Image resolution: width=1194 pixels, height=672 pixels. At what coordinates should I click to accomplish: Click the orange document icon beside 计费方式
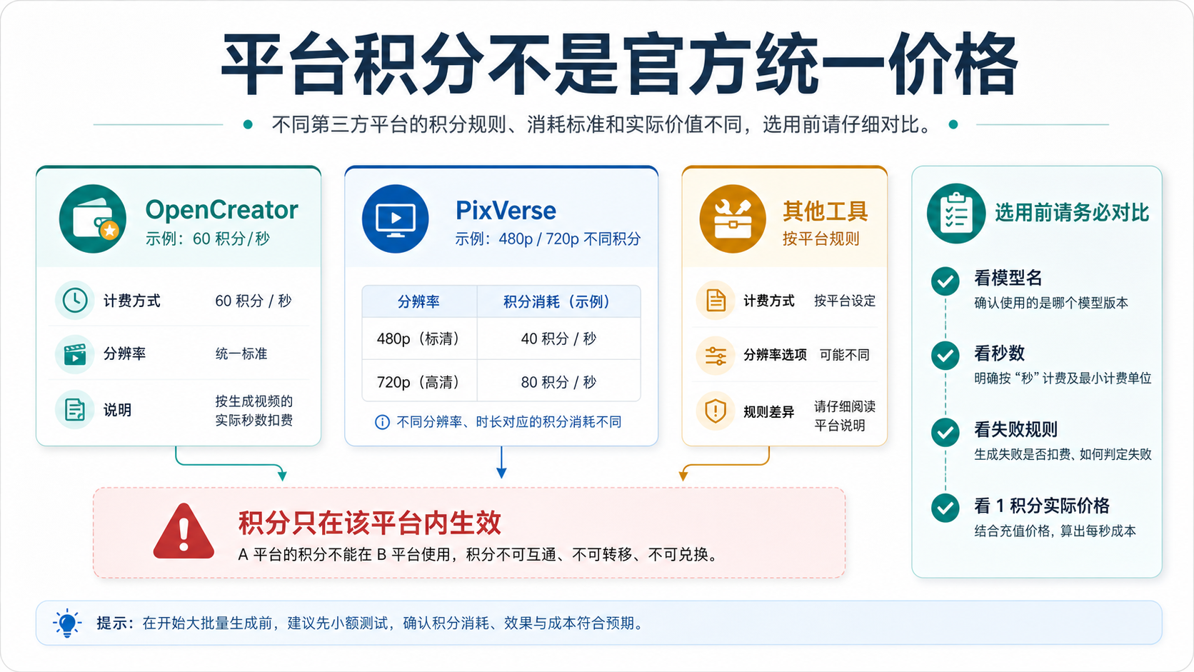click(716, 300)
